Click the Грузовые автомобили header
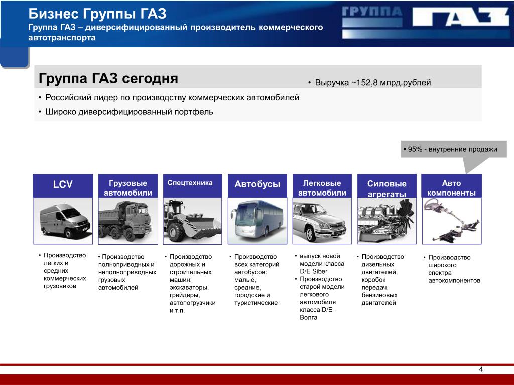This screenshot has height=385, width=514. pos(128,185)
